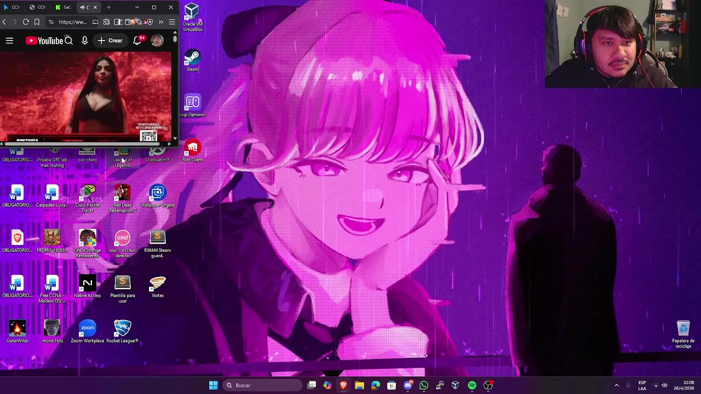The width and height of the screenshot is (701, 394).
Task: Open Discord from the taskbar
Action: tap(407, 385)
